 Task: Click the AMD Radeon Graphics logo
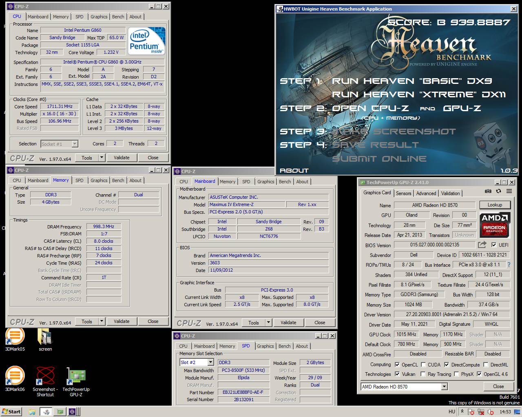tap(494, 224)
